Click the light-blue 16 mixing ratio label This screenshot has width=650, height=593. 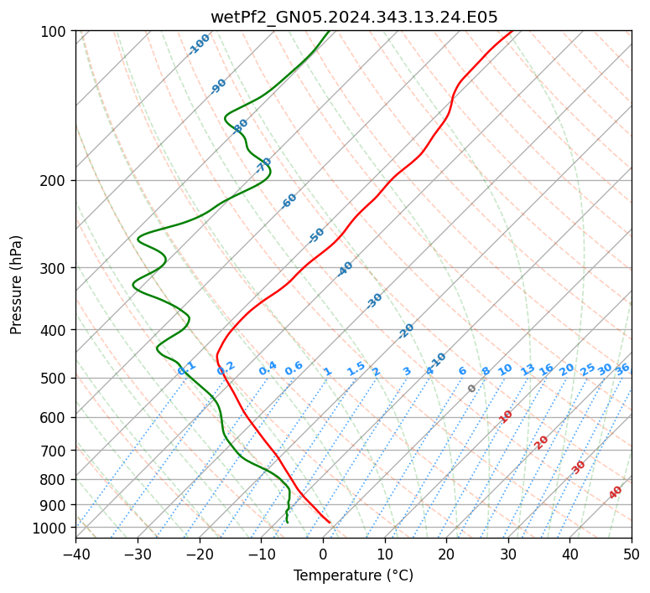546,369
